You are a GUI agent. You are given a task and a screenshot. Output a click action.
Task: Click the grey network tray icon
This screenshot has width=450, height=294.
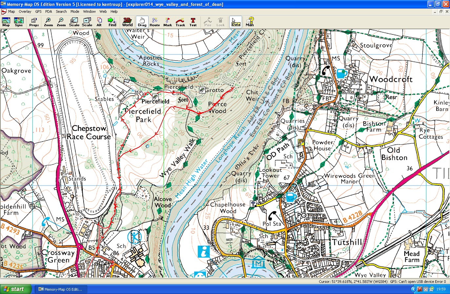[x=425, y=289]
